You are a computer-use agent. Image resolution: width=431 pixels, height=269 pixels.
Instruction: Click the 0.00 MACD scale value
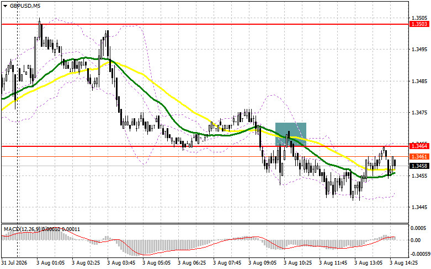tap(416, 240)
